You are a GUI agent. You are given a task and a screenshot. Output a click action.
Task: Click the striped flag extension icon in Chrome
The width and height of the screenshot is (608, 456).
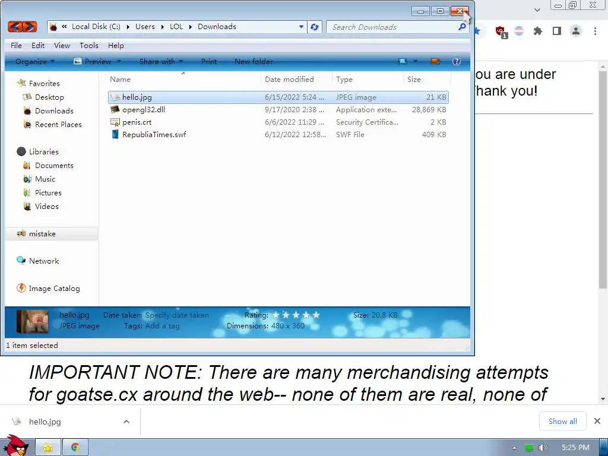[519, 31]
